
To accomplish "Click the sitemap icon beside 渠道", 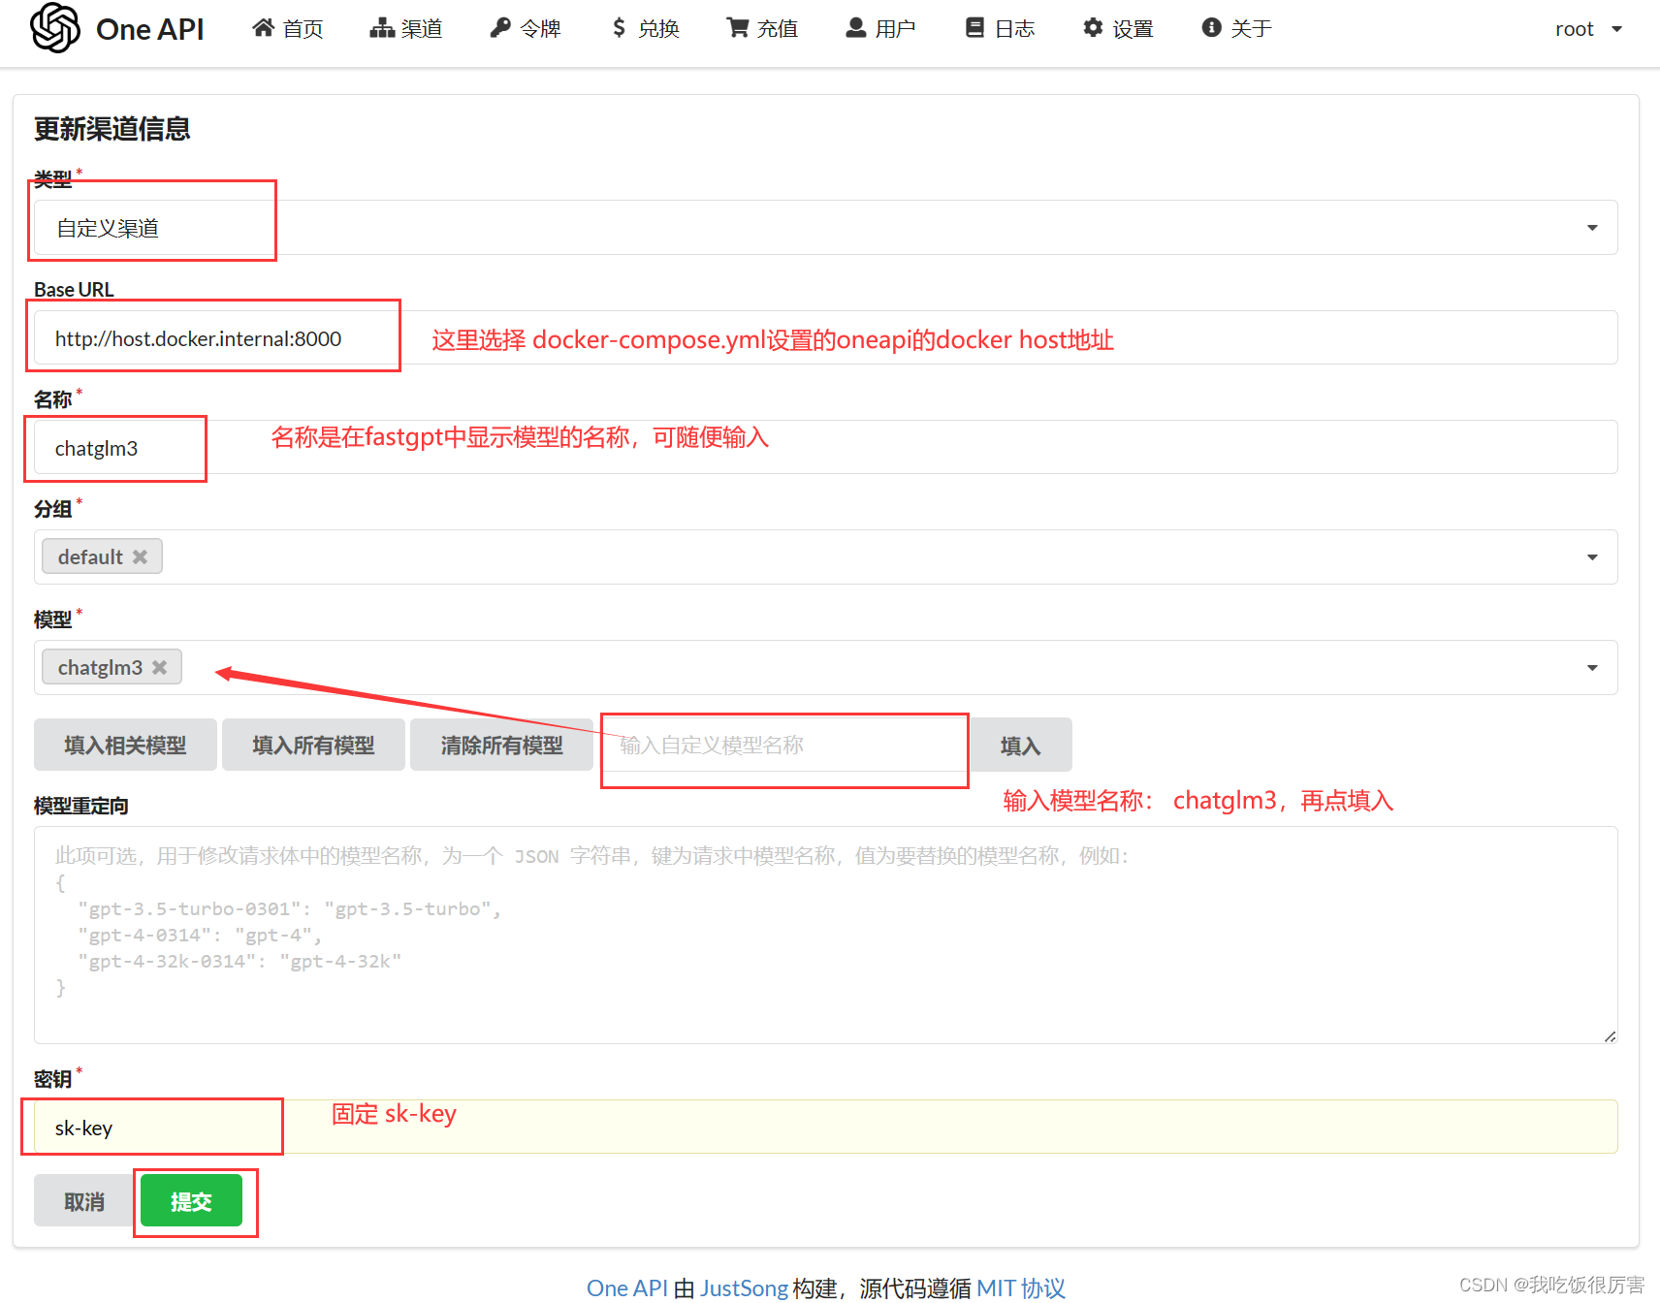I will tap(382, 28).
